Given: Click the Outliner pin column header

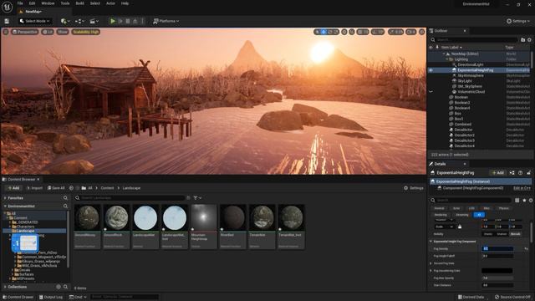Looking at the screenshot, I should click(x=437, y=48).
